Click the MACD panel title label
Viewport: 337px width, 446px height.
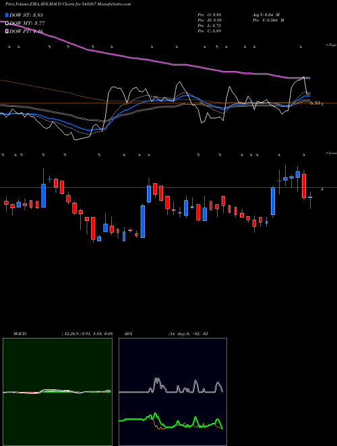pyautogui.click(x=20, y=334)
